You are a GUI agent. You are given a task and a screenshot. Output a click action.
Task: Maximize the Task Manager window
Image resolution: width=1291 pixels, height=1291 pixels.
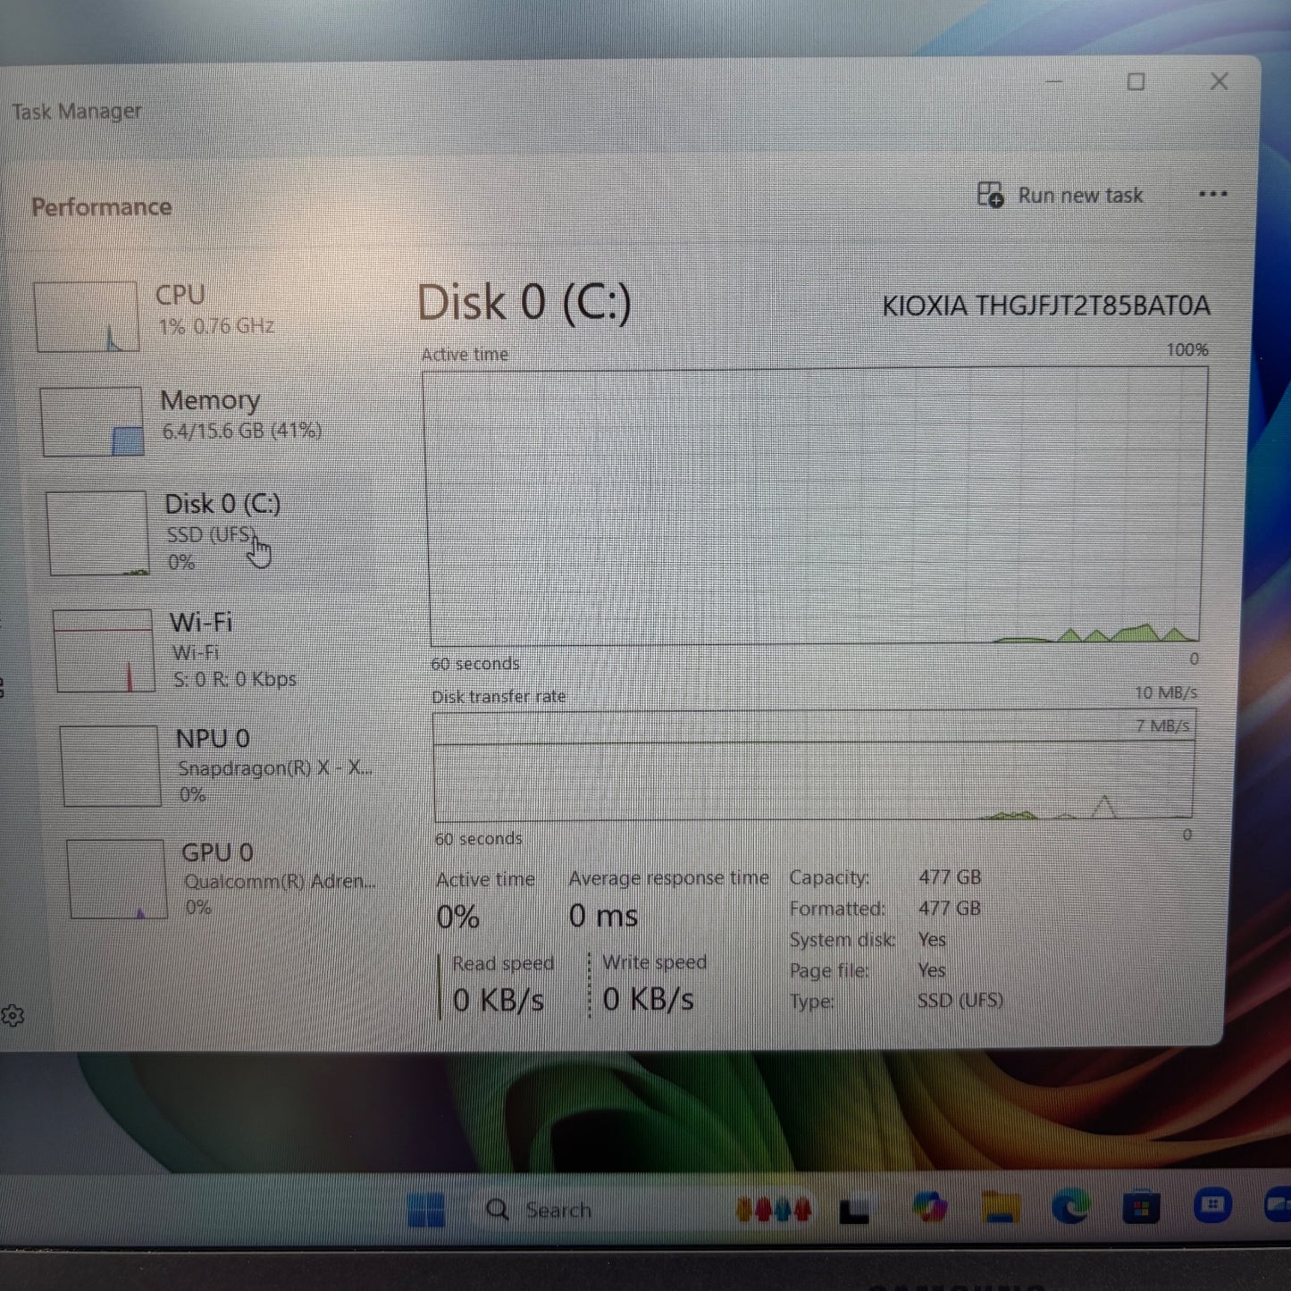click(1136, 82)
